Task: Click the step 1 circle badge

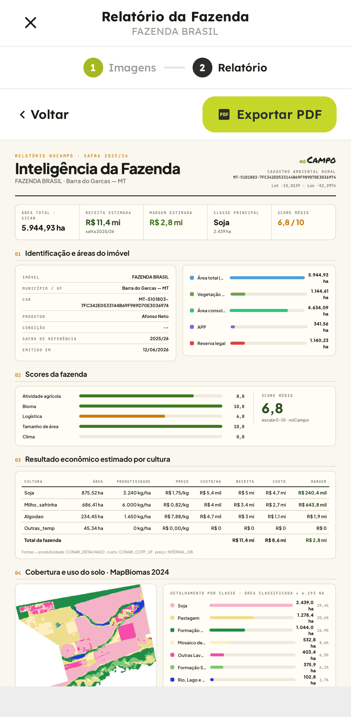Action: coord(93,68)
